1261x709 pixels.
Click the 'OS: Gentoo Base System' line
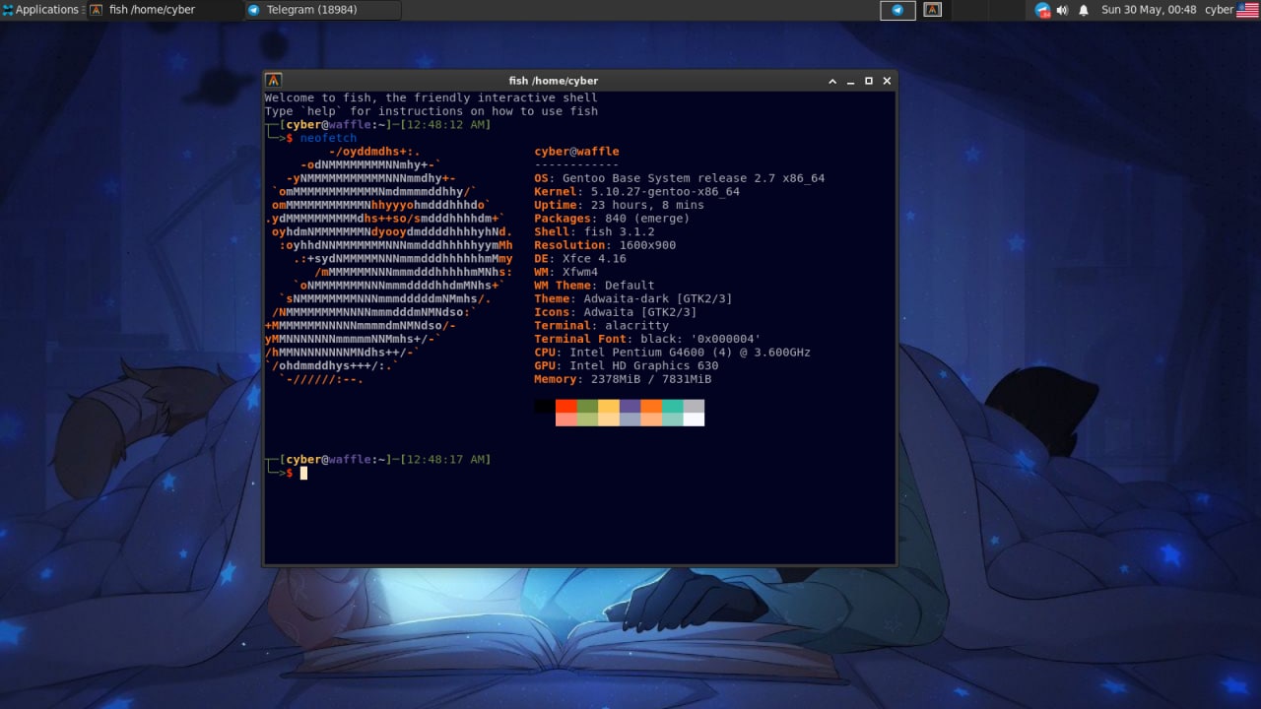pos(679,178)
